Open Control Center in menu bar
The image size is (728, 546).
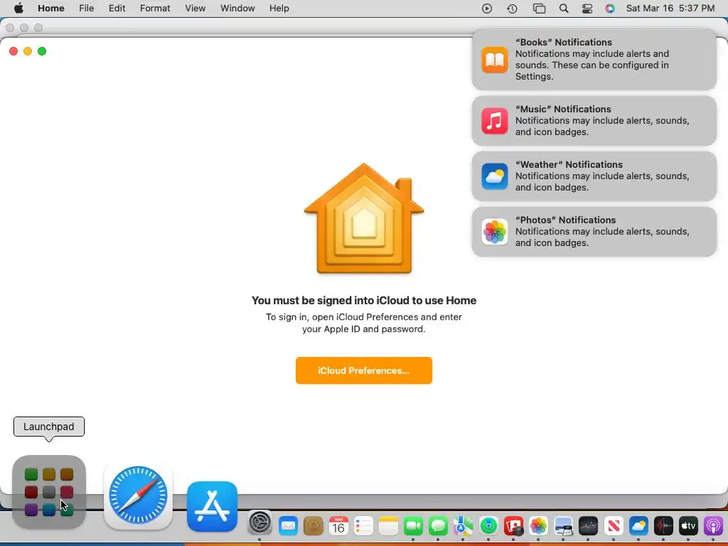[587, 9]
